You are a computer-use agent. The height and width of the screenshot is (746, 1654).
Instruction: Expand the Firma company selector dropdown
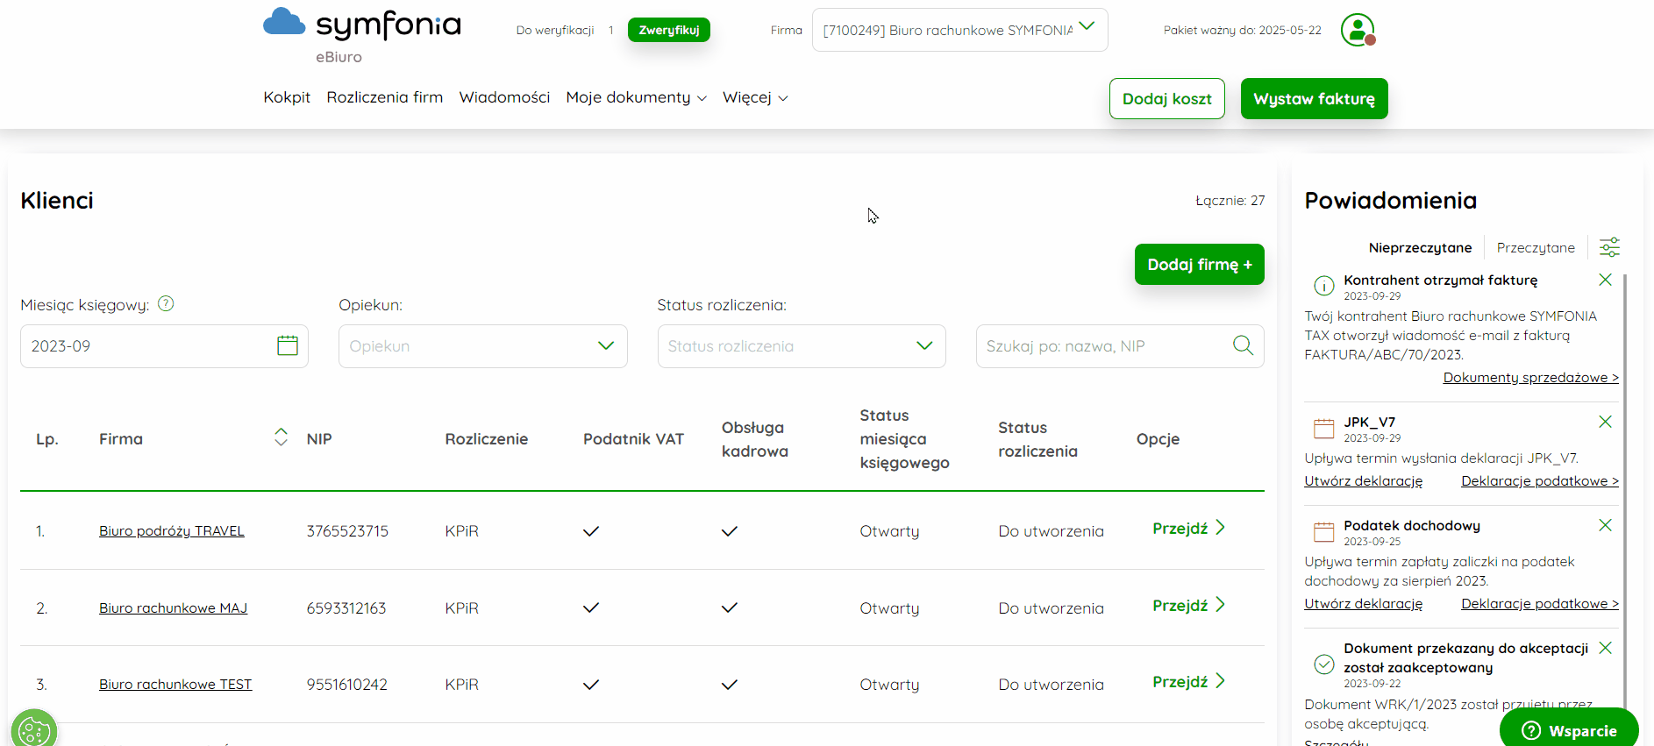click(x=959, y=30)
